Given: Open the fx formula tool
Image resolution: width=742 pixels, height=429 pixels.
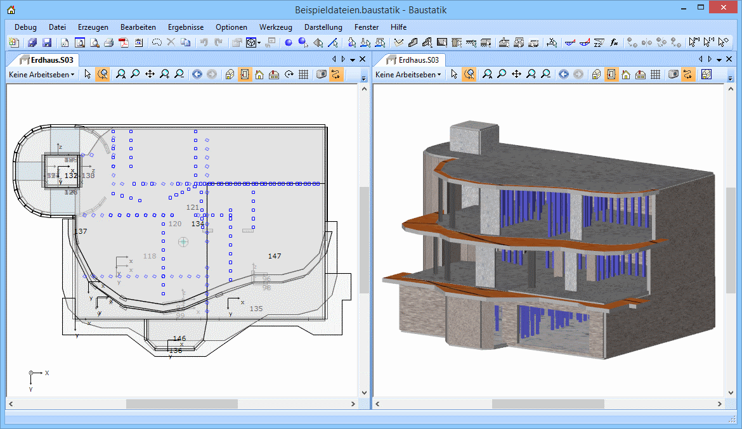Looking at the screenshot, I should coord(614,42).
